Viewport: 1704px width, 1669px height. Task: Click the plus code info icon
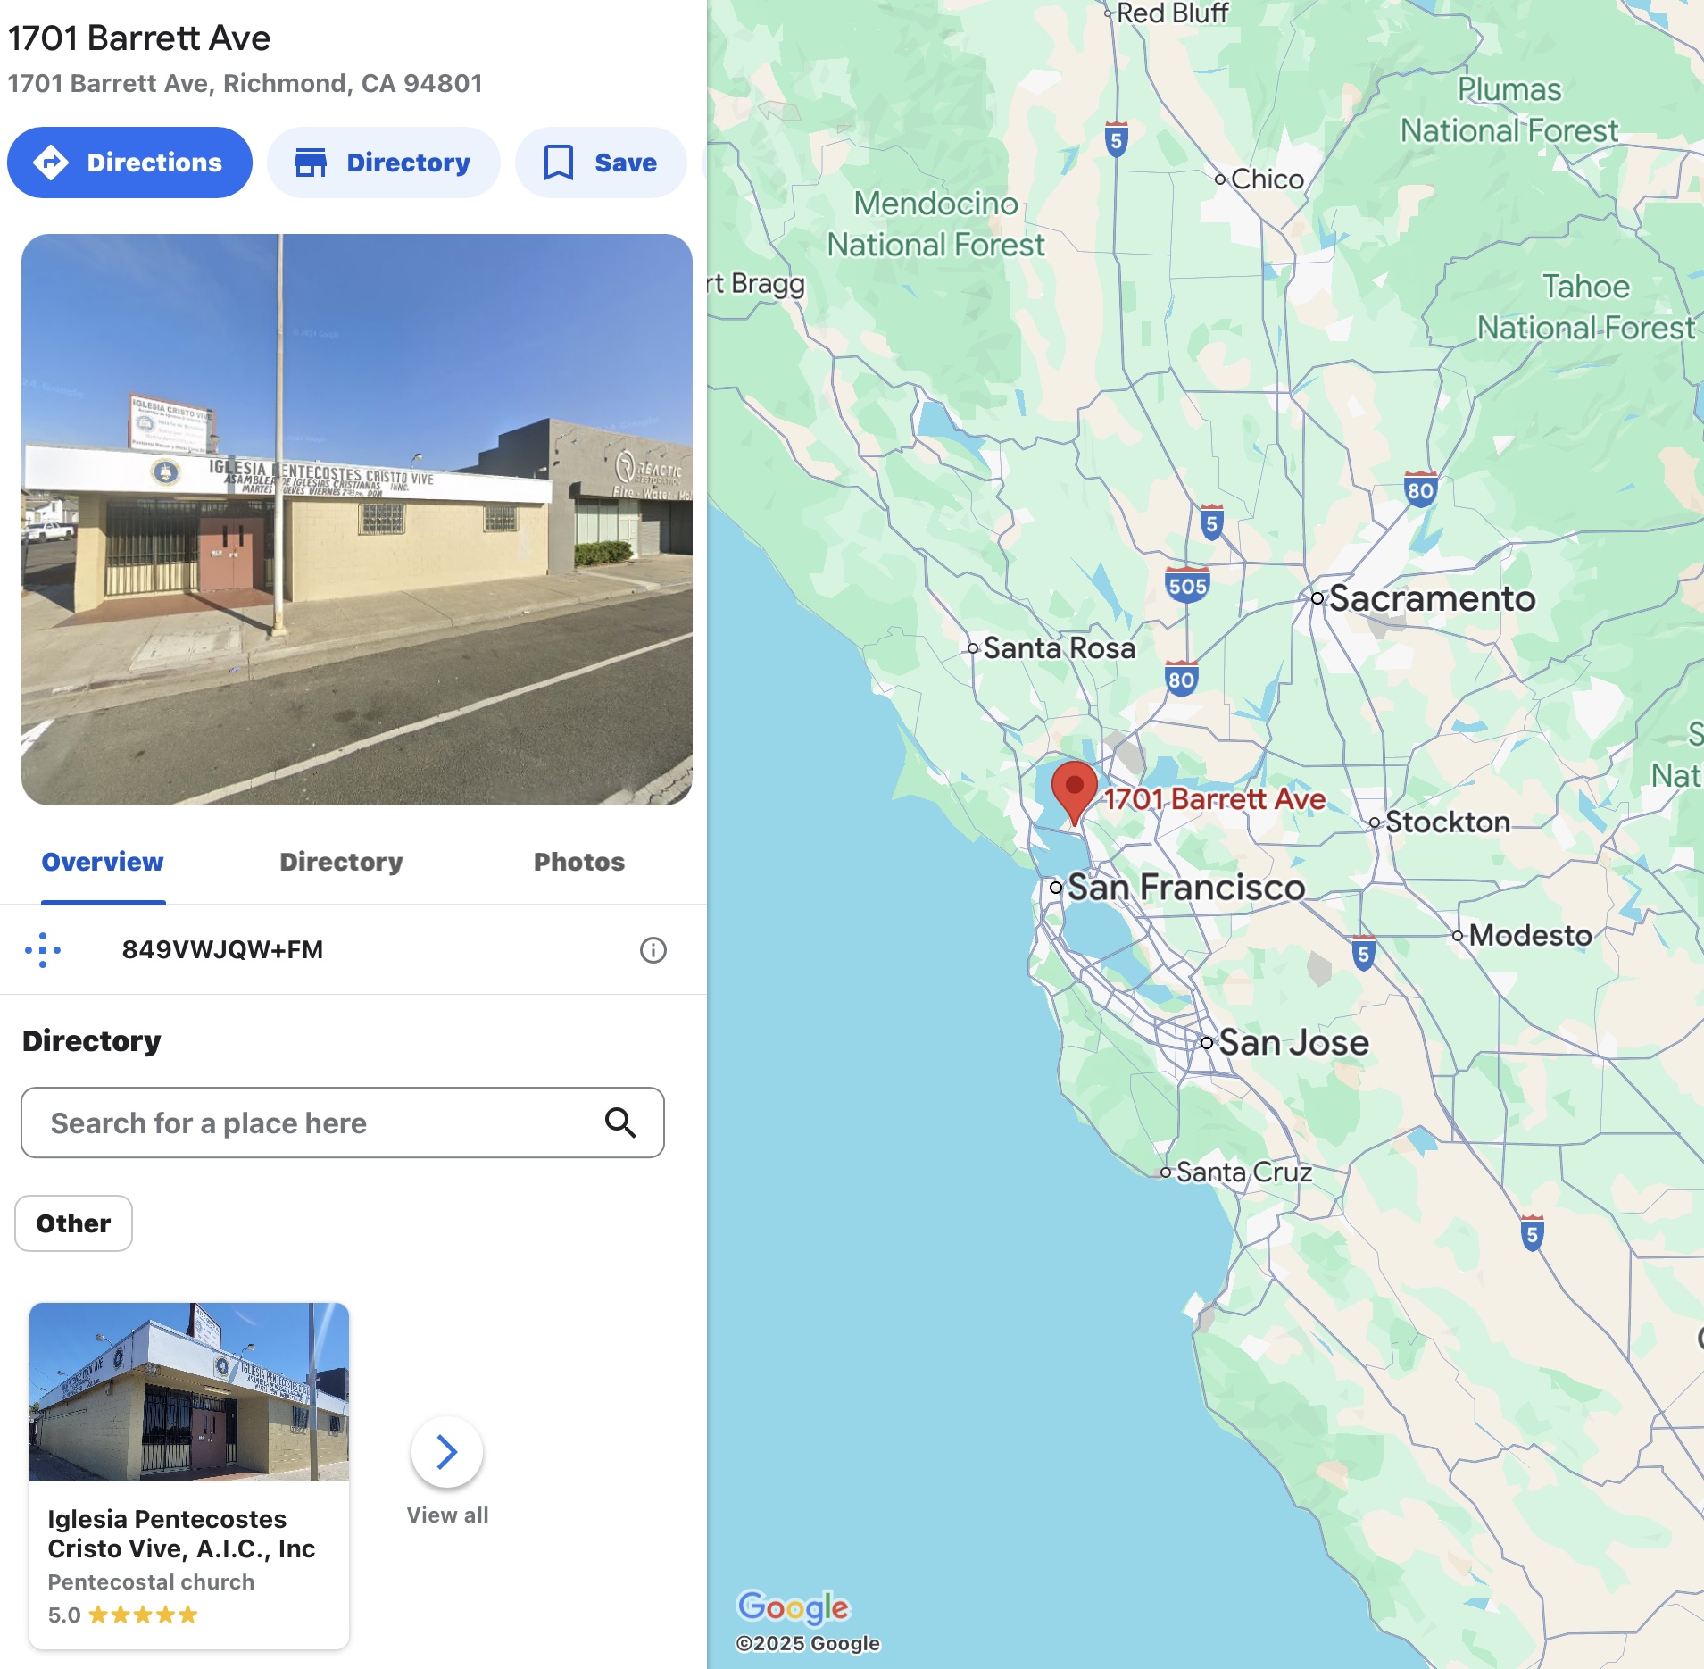(x=653, y=950)
